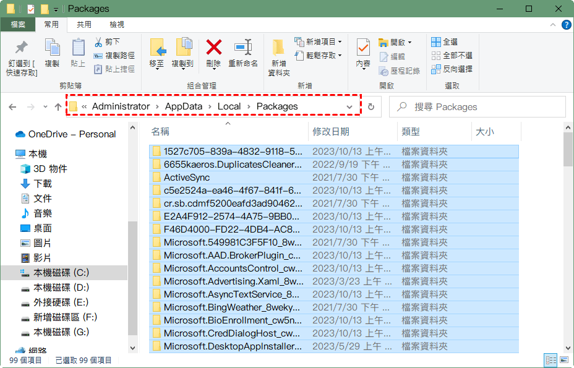
Task: Open Quick Access Toolbar customize dropdown
Action: click(56, 9)
